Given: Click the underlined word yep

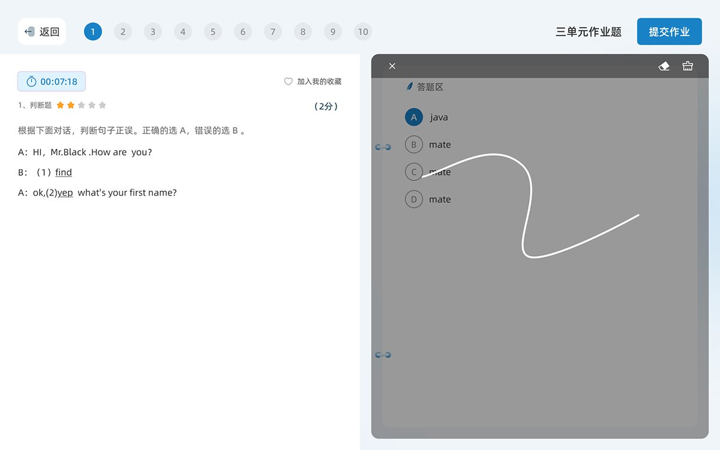Looking at the screenshot, I should tap(65, 193).
